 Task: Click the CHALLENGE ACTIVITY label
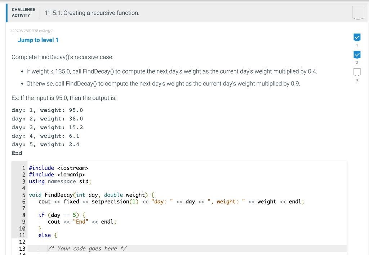[x=23, y=12]
